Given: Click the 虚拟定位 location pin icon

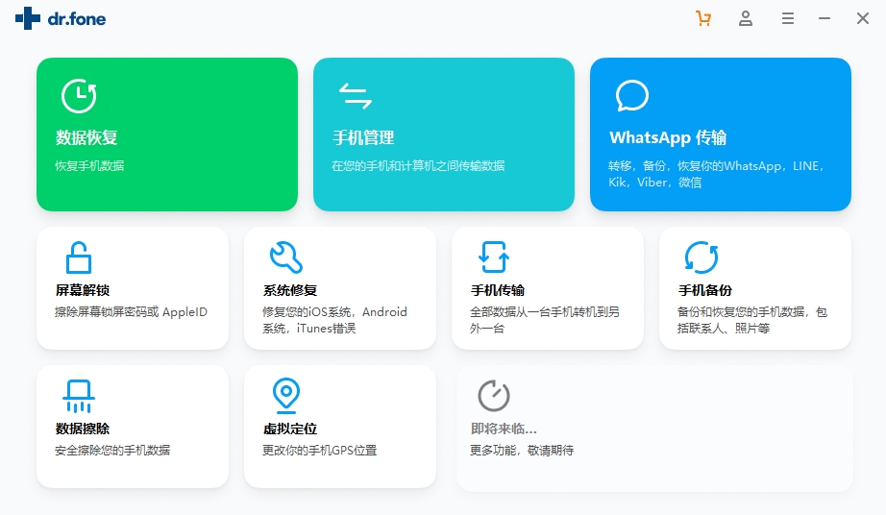Looking at the screenshot, I should [x=286, y=395].
